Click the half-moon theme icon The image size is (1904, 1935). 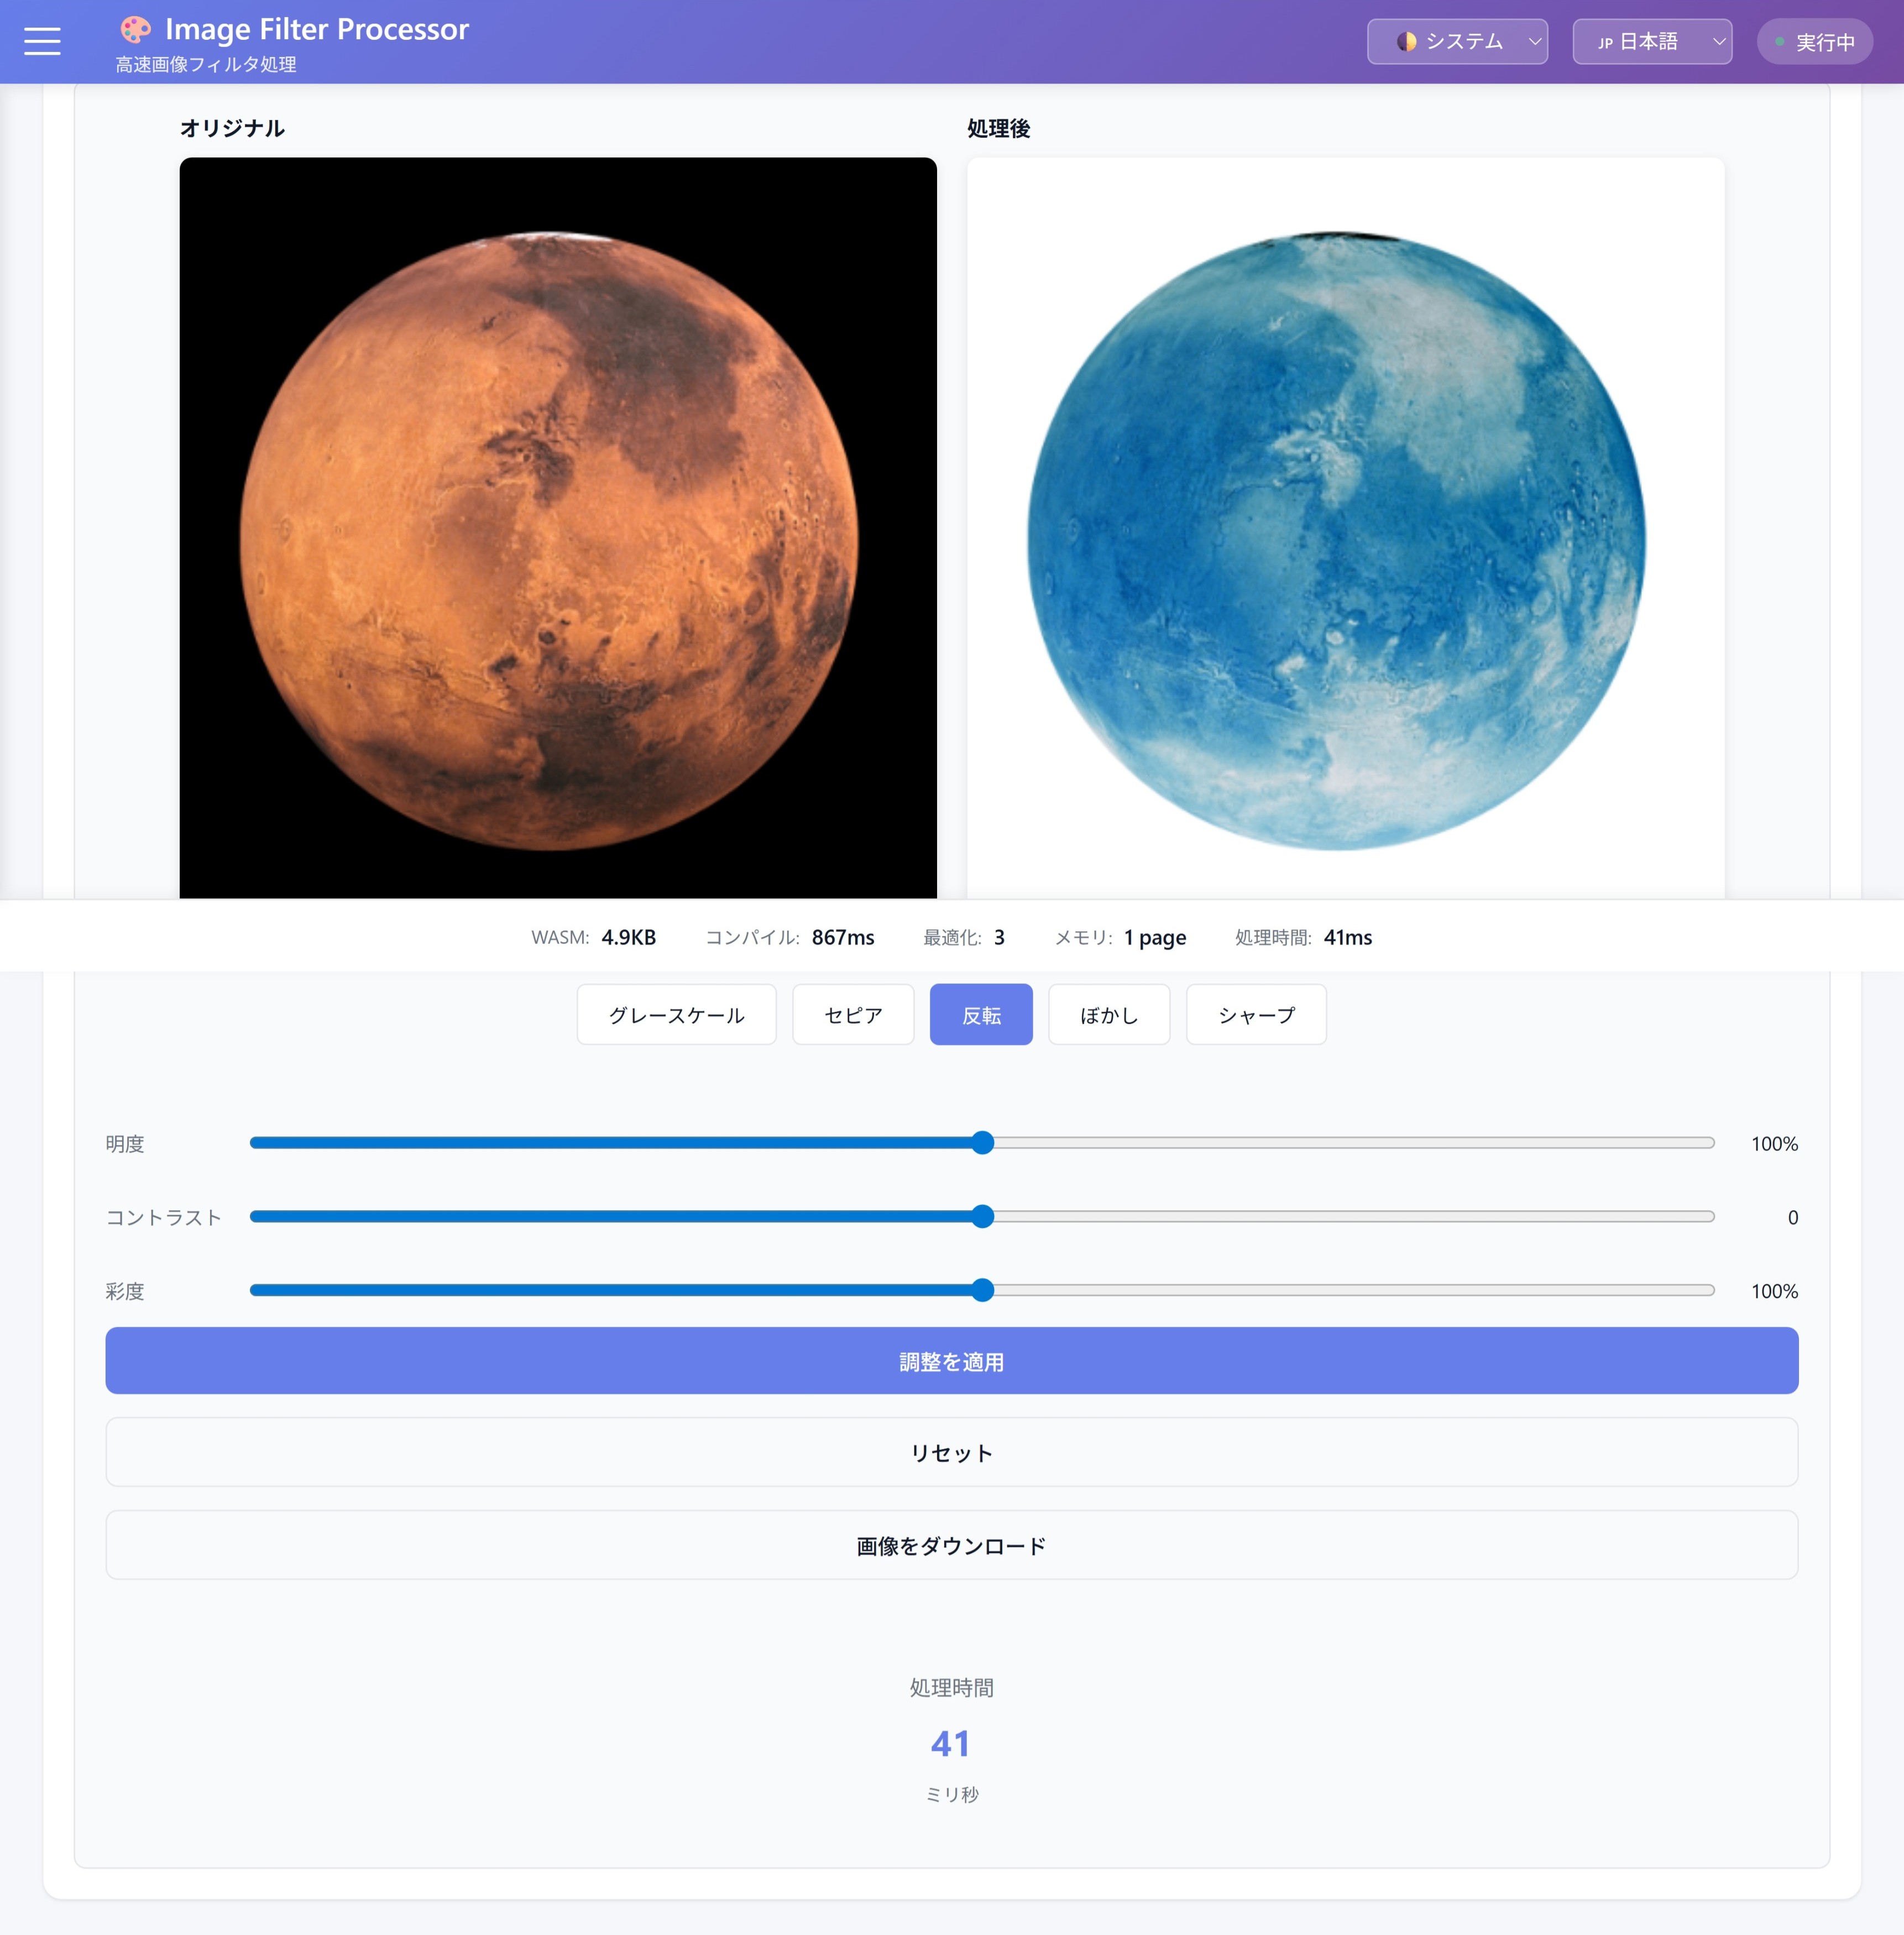(x=1406, y=42)
